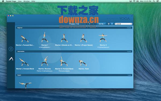Viewport: 161px width, 101px height.
Task: Open the Apple menu
Action: click(3, 1)
